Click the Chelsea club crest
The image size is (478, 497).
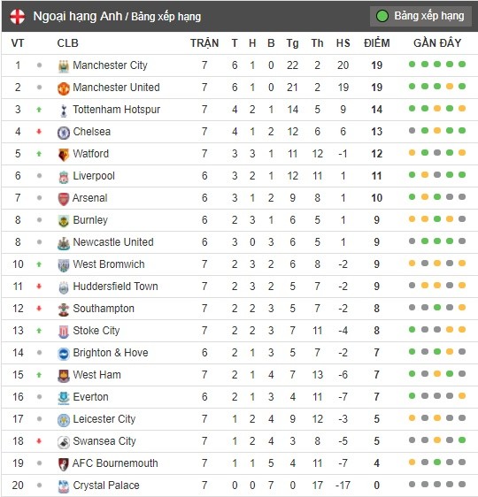[x=64, y=133]
